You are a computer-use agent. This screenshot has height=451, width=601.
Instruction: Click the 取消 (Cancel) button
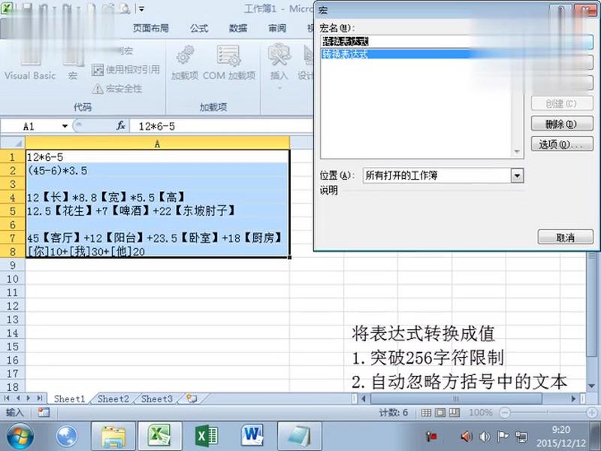click(564, 237)
